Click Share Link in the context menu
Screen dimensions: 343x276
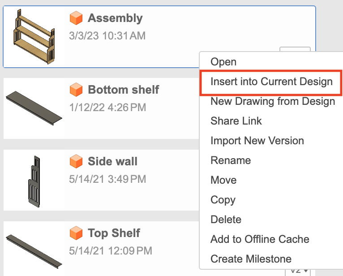pyautogui.click(x=236, y=121)
